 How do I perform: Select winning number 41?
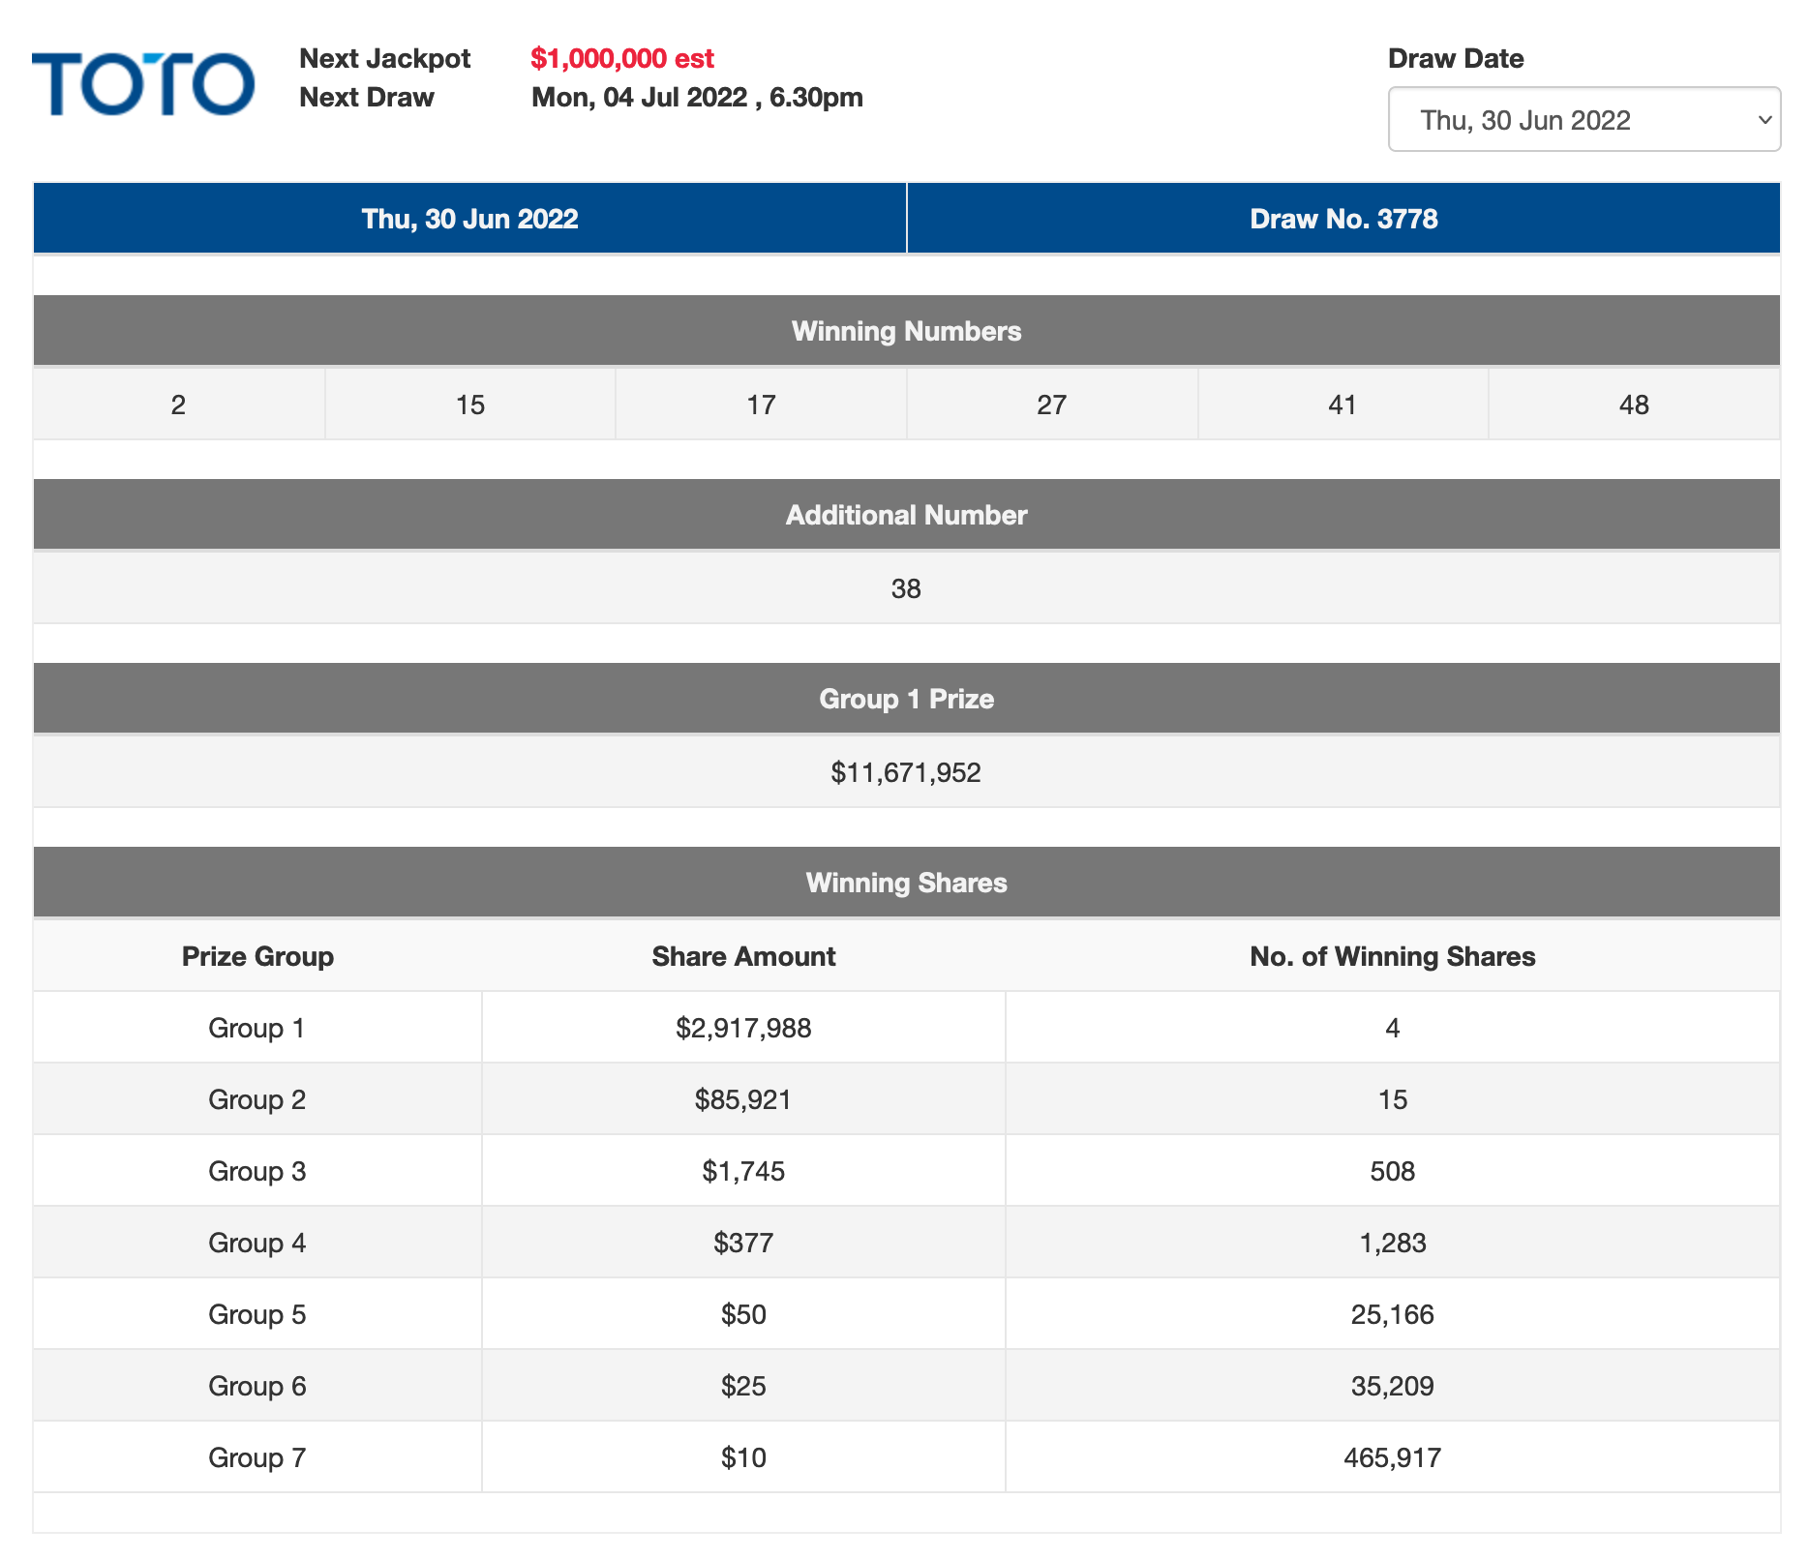click(1342, 405)
